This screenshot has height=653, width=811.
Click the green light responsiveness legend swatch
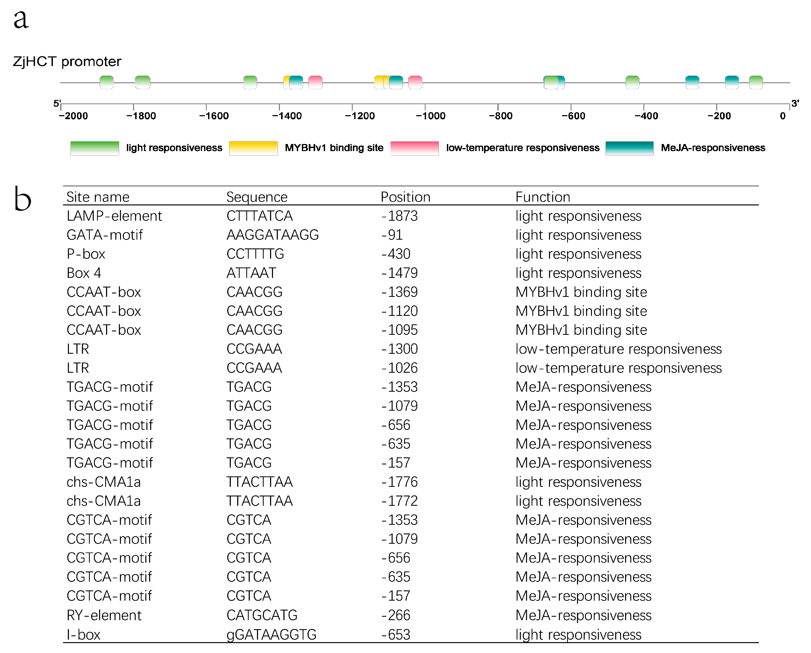pos(94,148)
